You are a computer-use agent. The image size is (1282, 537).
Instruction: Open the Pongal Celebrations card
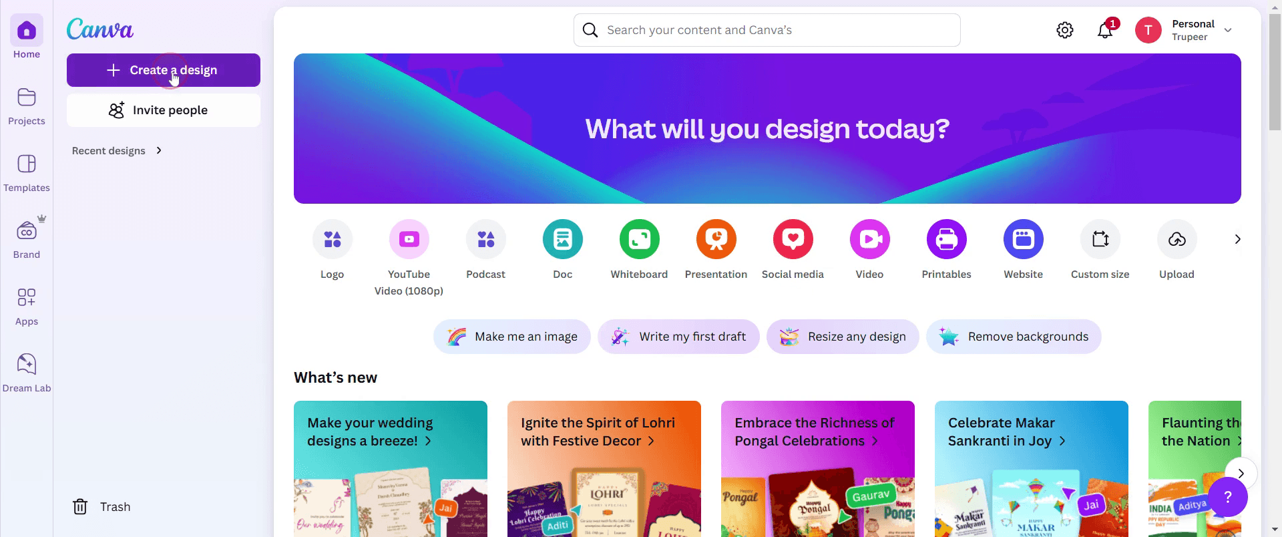tap(818, 469)
